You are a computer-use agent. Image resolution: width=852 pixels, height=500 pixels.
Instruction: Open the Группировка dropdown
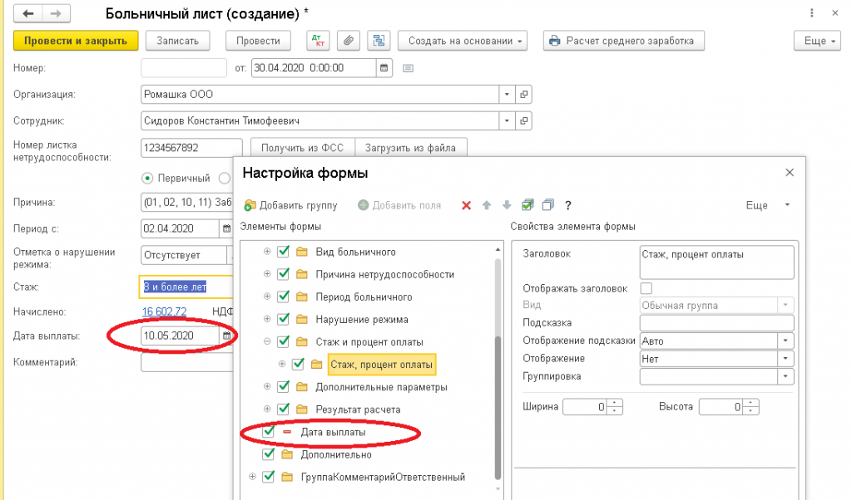(x=785, y=376)
